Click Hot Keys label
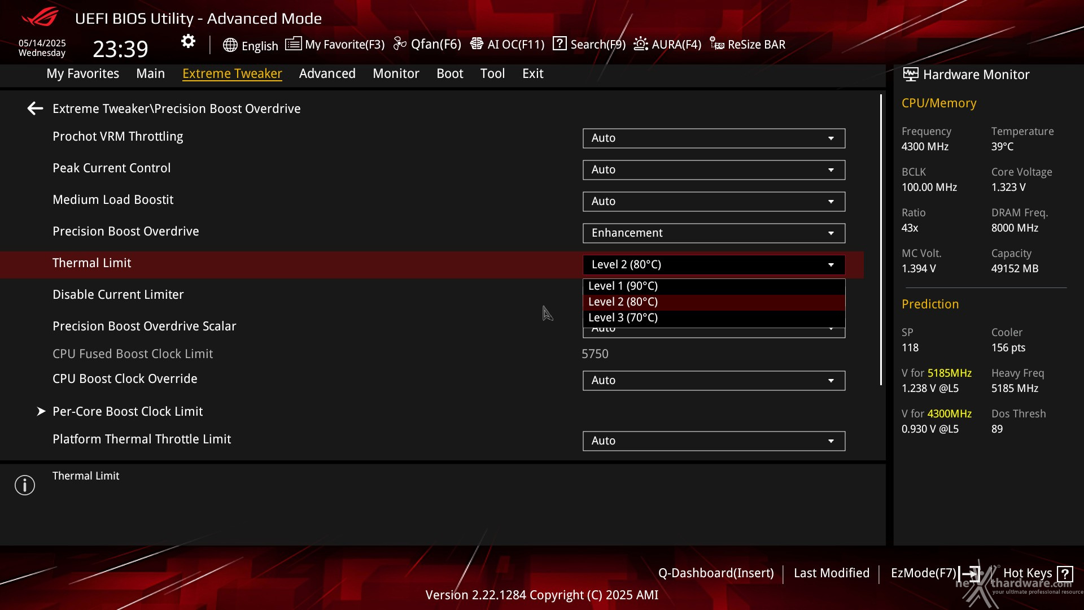The width and height of the screenshot is (1084, 610). coord(1028,573)
